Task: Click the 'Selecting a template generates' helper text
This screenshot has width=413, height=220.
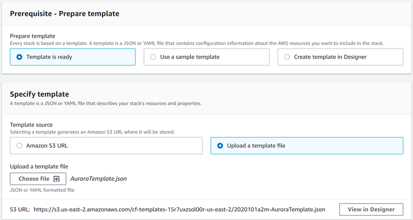Action: (92, 132)
